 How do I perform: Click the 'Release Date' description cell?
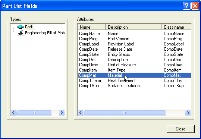(x=120, y=49)
